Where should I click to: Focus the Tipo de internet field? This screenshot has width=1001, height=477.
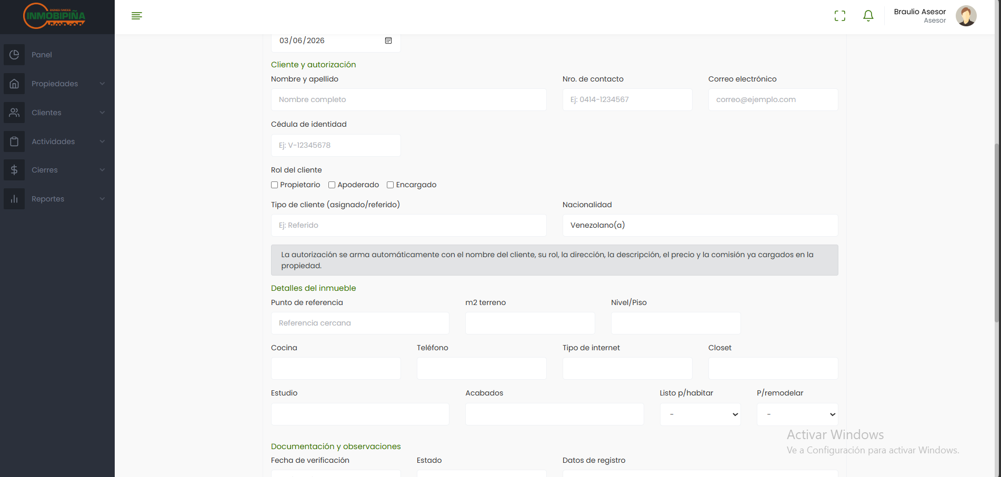(x=627, y=369)
